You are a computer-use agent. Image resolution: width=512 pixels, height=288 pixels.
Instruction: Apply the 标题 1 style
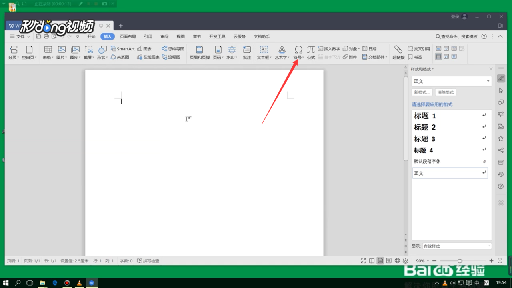(450, 116)
